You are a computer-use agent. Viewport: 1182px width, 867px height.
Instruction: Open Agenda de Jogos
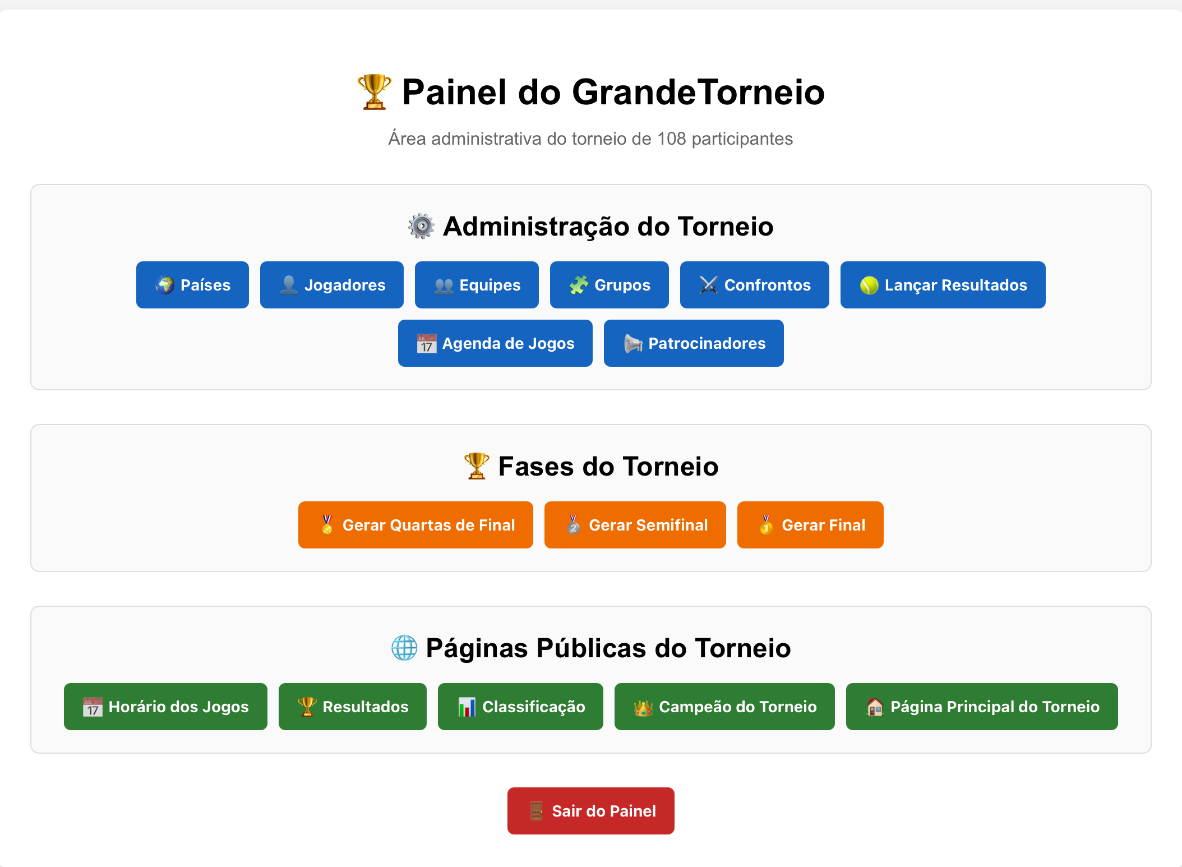pos(495,344)
